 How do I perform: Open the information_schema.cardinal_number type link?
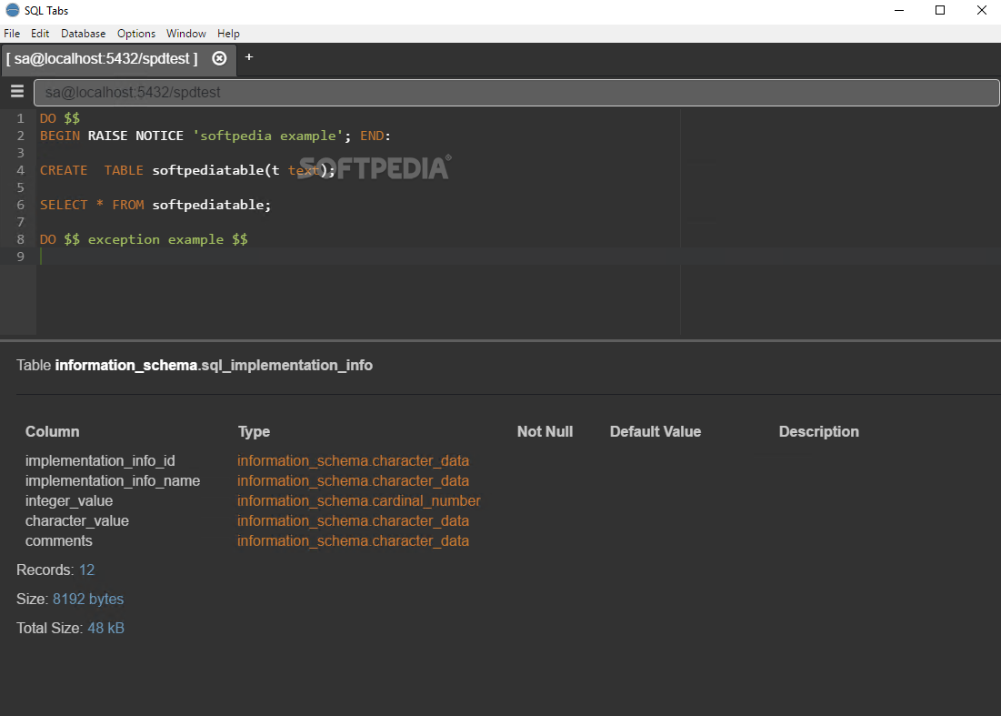(x=359, y=500)
